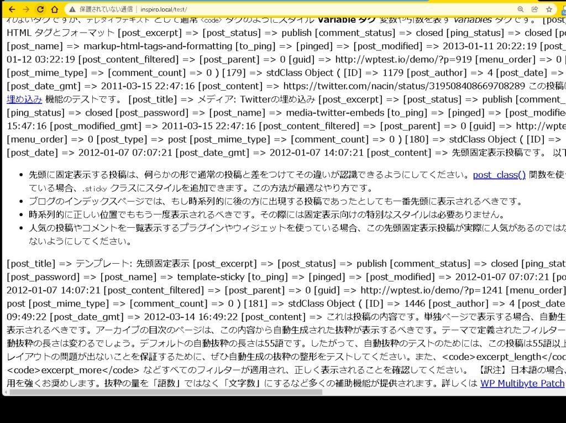
Task: Click the not-secure warning triangle icon
Action: pos(71,9)
